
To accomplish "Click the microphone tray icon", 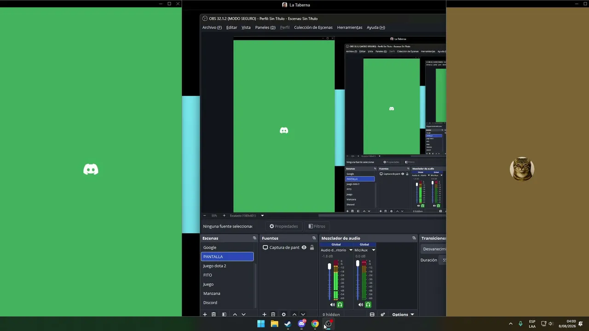I will point(520,324).
